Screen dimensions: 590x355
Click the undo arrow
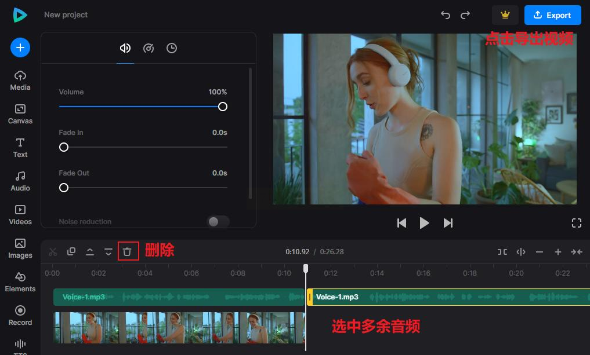[446, 15]
